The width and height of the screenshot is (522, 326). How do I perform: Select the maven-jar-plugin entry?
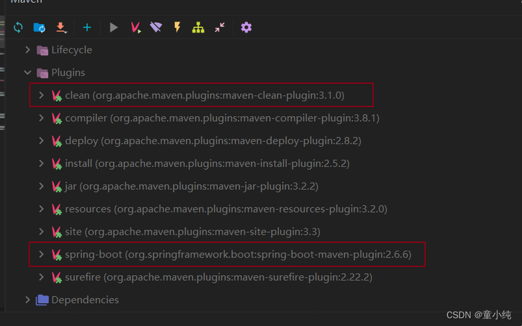(185, 186)
